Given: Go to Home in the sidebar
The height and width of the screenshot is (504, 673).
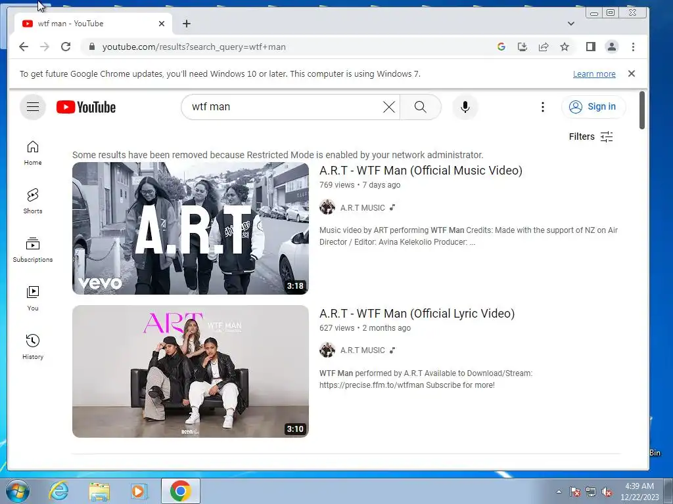Looking at the screenshot, I should click(33, 153).
